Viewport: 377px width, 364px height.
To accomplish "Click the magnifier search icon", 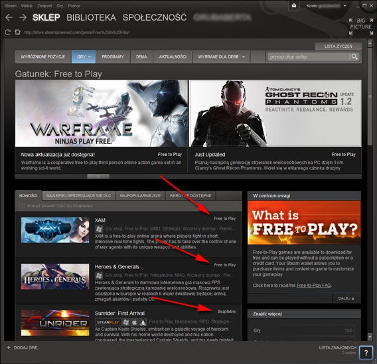I will [x=354, y=56].
